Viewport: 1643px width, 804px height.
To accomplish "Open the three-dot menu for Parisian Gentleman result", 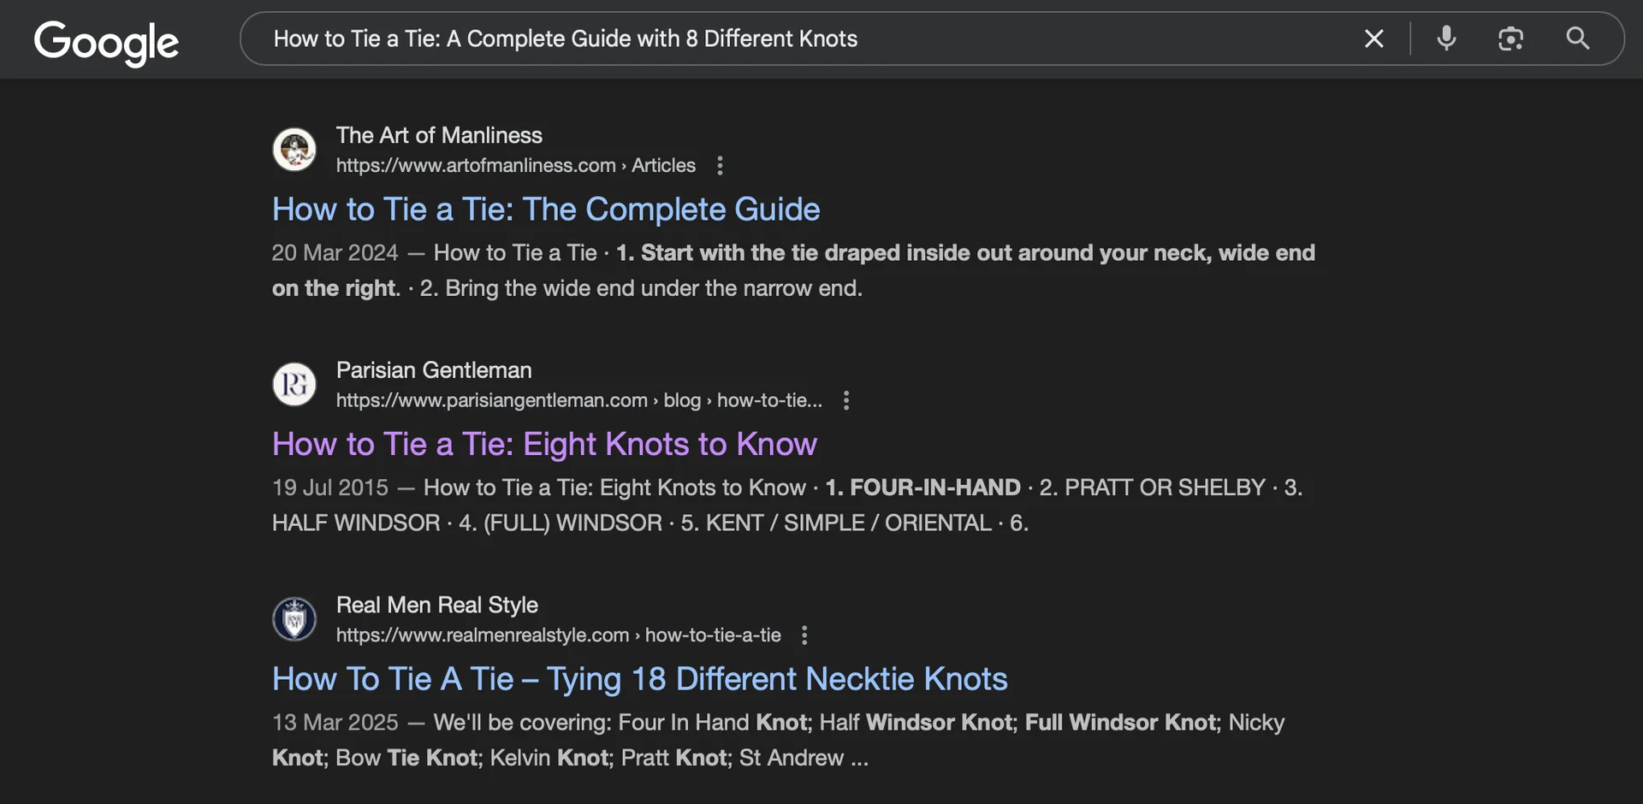I will pyautogui.click(x=845, y=399).
